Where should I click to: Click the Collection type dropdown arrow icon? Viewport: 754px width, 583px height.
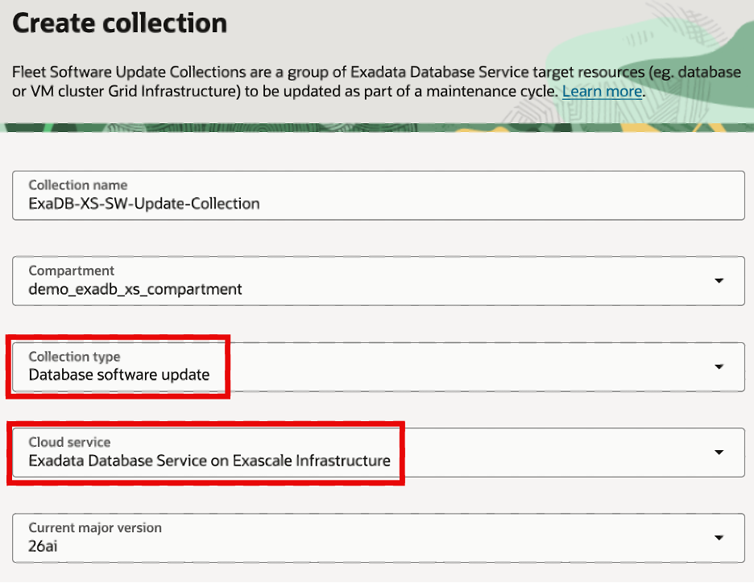719,366
